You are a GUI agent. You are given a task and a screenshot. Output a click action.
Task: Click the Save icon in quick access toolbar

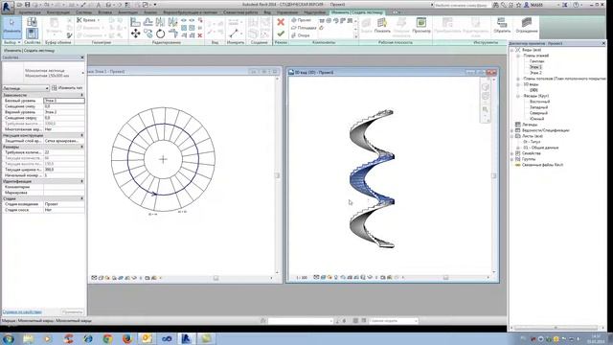point(28,5)
